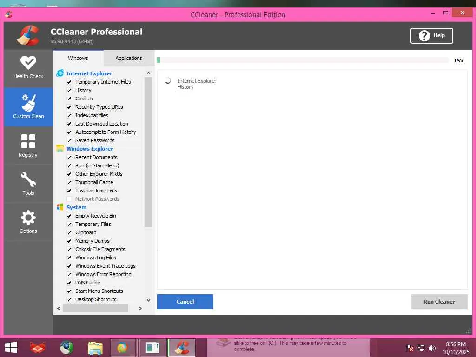Open the Help button
The width and height of the screenshot is (476, 357).
pyautogui.click(x=432, y=36)
